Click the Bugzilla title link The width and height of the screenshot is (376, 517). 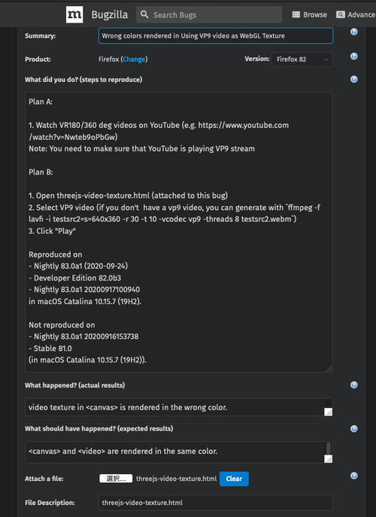pyautogui.click(x=109, y=14)
